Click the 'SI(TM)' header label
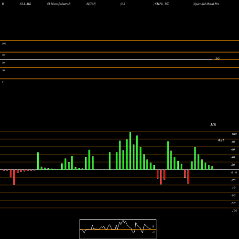Viewport: 239px width, 239px height. (91, 4)
